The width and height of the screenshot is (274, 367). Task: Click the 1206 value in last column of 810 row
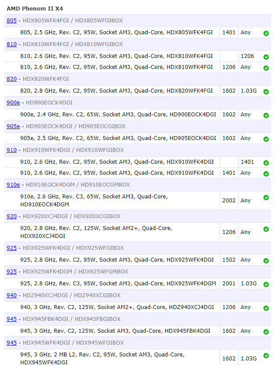247,56
